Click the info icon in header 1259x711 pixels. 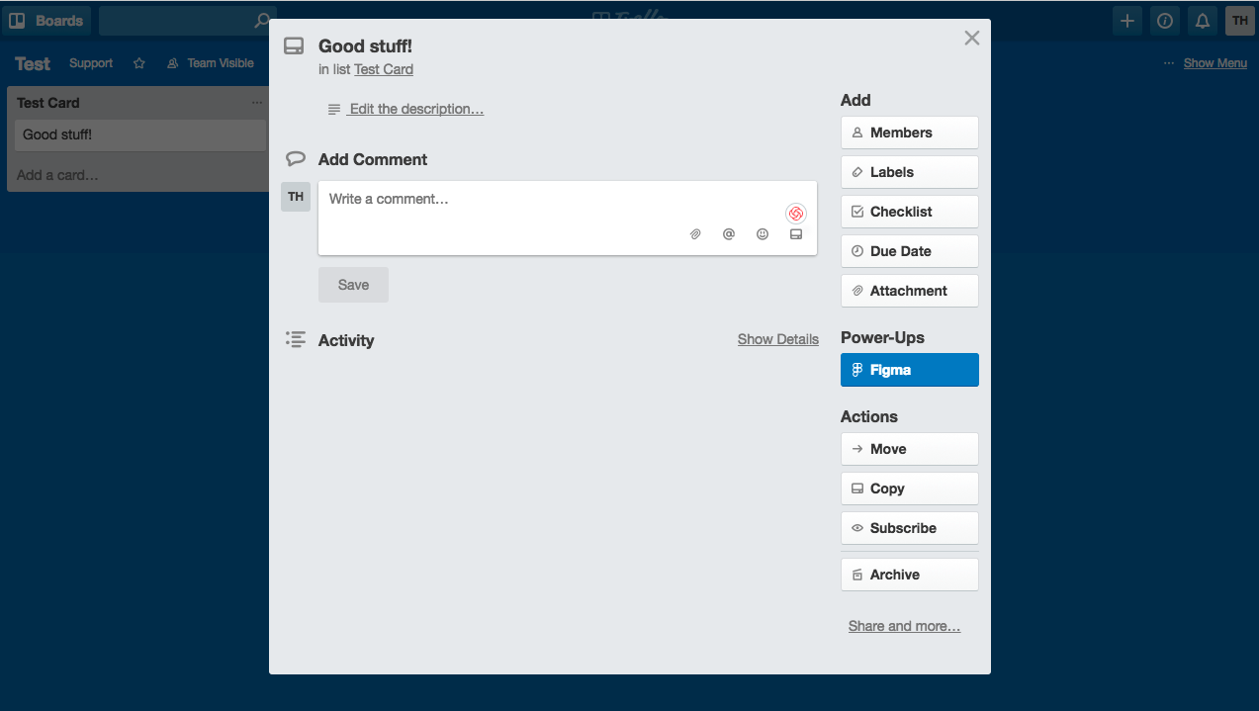tap(1165, 21)
